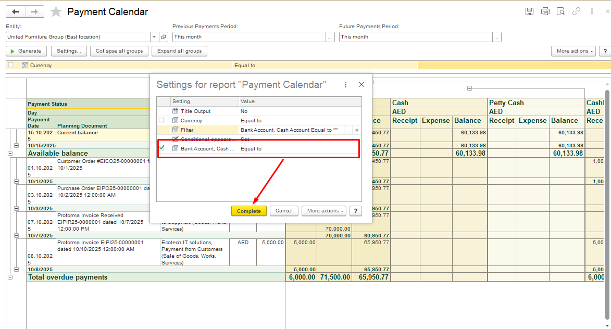
Task: Toggle Currency checkbox in main filter bar
Action: 10,65
